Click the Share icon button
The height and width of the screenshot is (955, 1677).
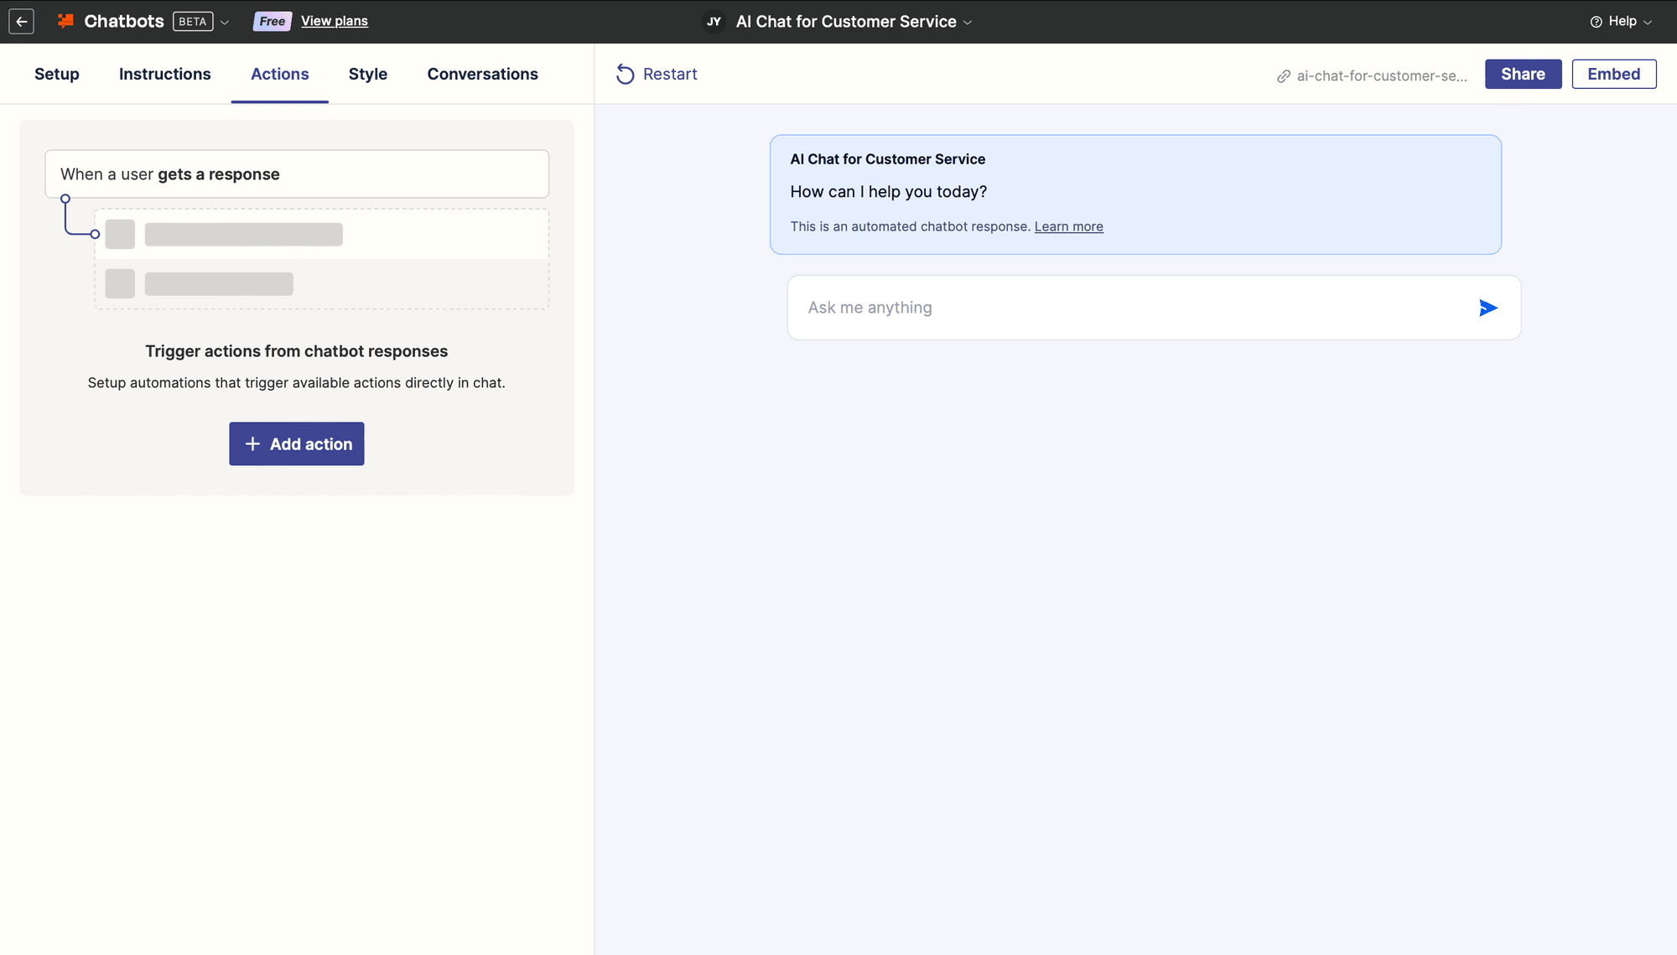pyautogui.click(x=1523, y=73)
